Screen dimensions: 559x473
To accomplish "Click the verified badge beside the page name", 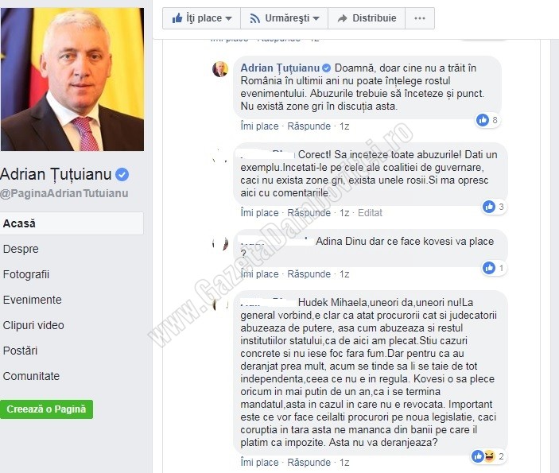I will click(x=122, y=175).
